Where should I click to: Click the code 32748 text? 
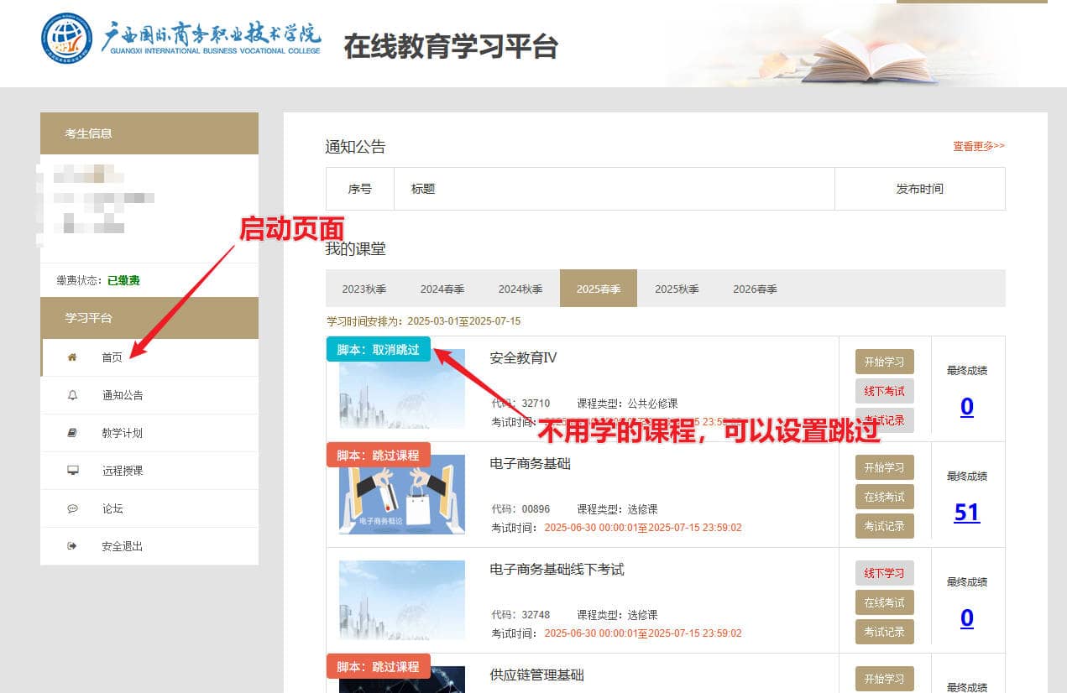(x=536, y=615)
